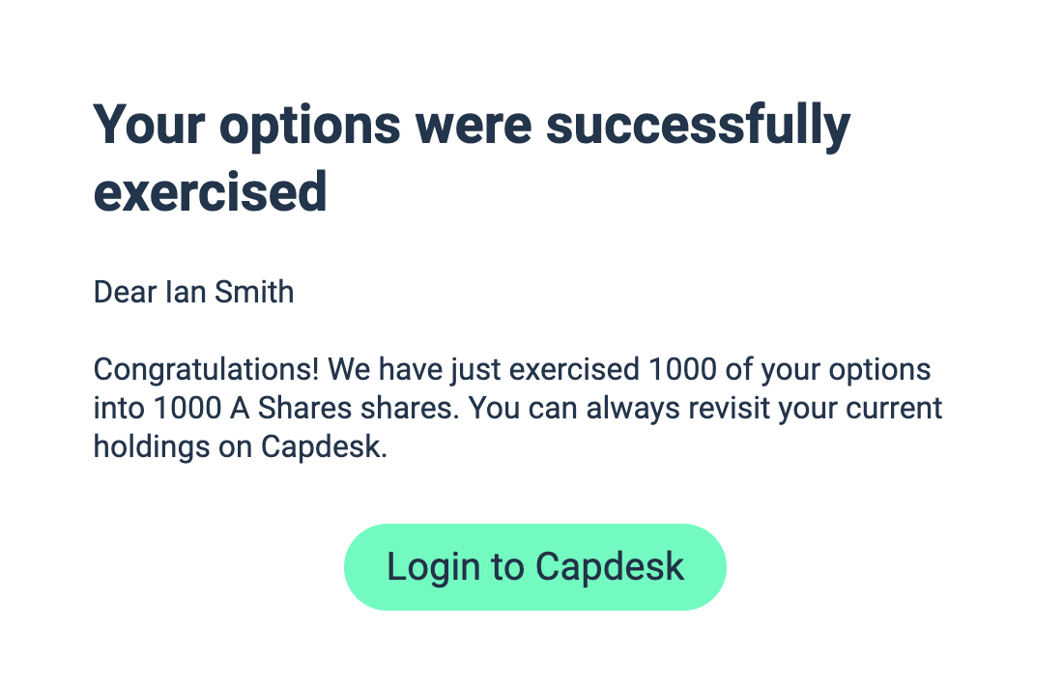The width and height of the screenshot is (1063, 688).
Task: Click the 'Your options were successfully' heading line
Action: pyautogui.click(x=472, y=127)
